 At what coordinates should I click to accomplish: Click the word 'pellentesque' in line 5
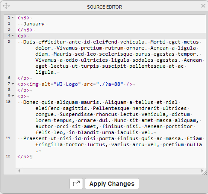pyautogui.click(x=147, y=66)
